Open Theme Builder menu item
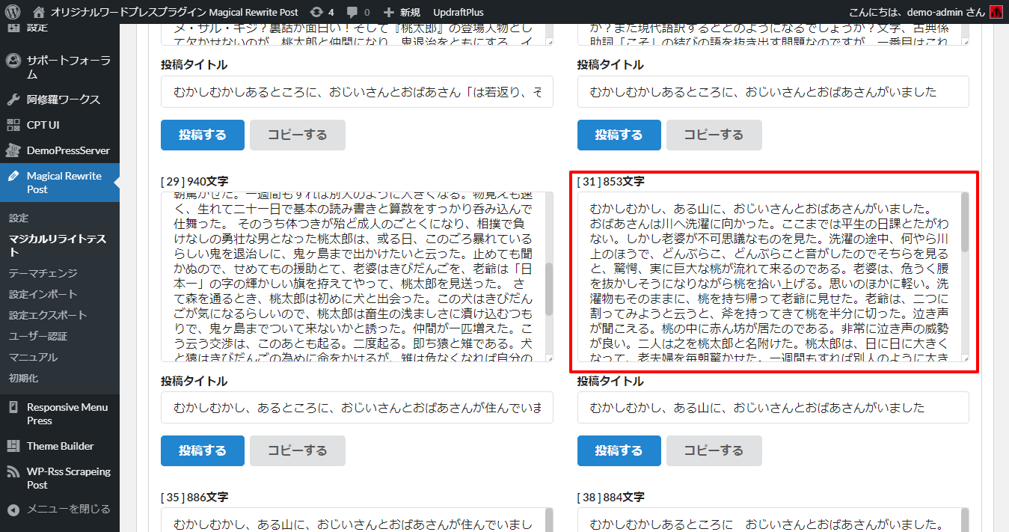The image size is (1009, 532). point(60,446)
